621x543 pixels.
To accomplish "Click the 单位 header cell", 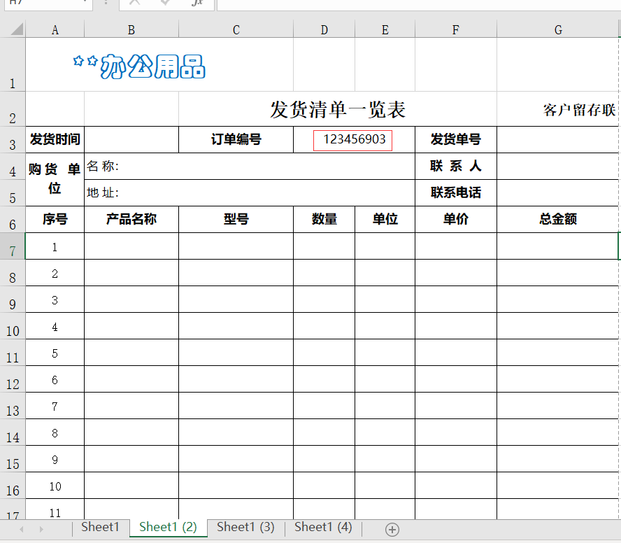I will click(x=385, y=219).
